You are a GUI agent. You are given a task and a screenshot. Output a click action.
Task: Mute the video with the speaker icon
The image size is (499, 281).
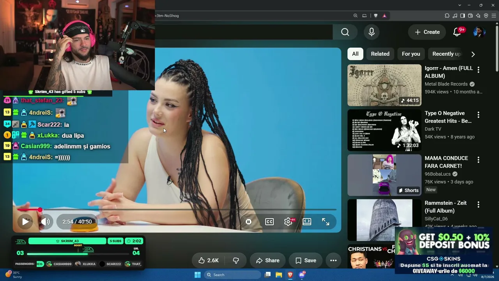pos(46,222)
